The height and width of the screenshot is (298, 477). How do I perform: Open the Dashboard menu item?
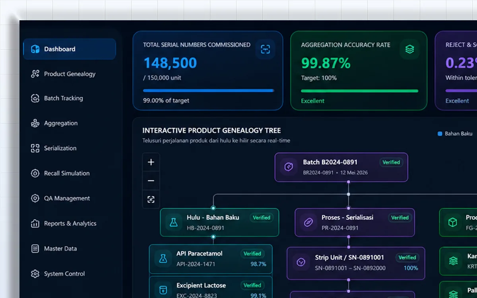point(69,49)
